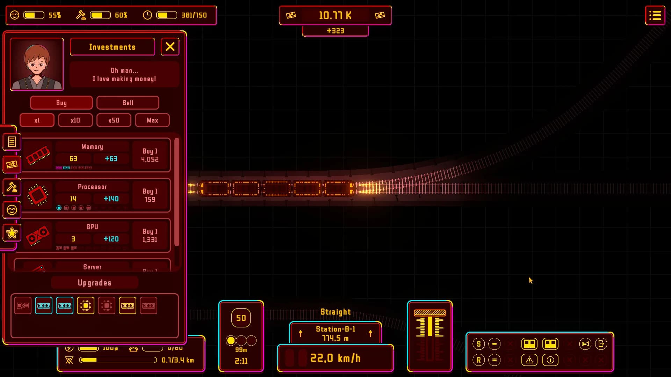Open the hammer maintenance sidebar tab
The image size is (671, 377).
pos(12,187)
